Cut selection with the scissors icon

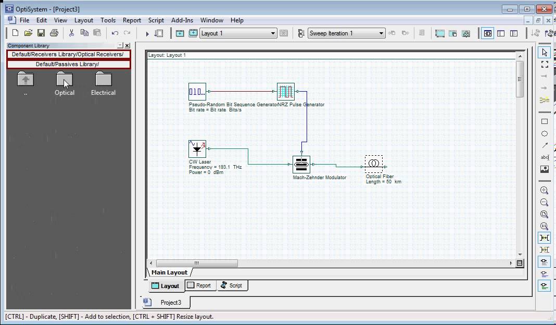pyautogui.click(x=71, y=33)
